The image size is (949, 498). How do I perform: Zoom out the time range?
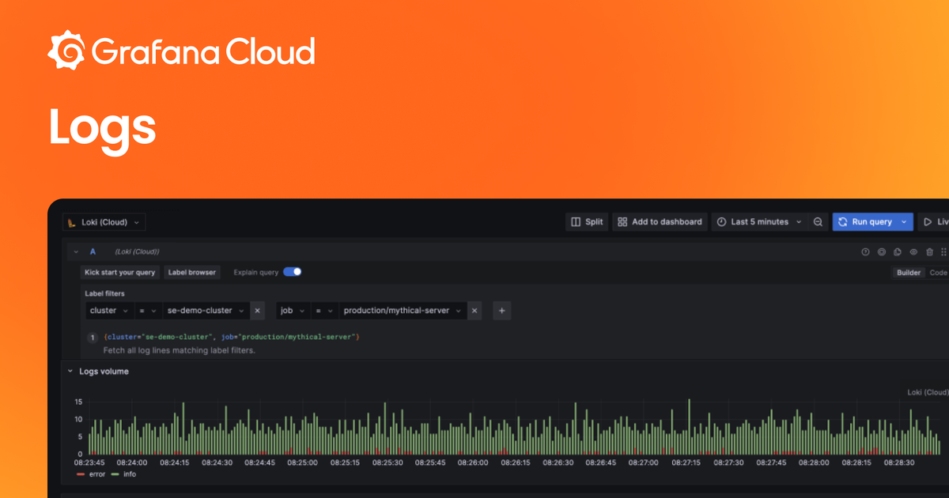818,222
